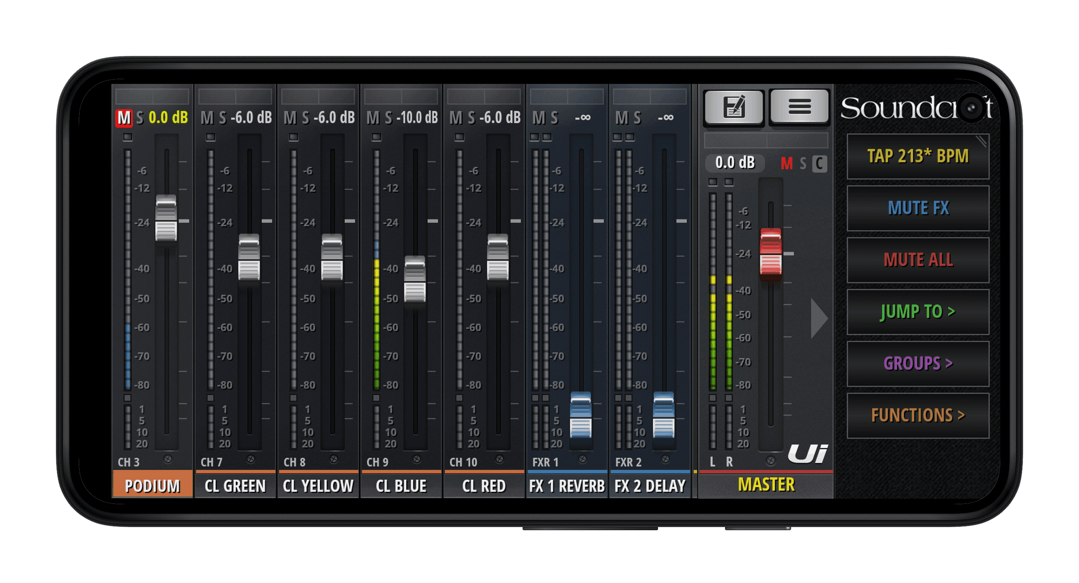Solo the FX 2 DELAY return
This screenshot has width=1079, height=583.
pos(637,118)
